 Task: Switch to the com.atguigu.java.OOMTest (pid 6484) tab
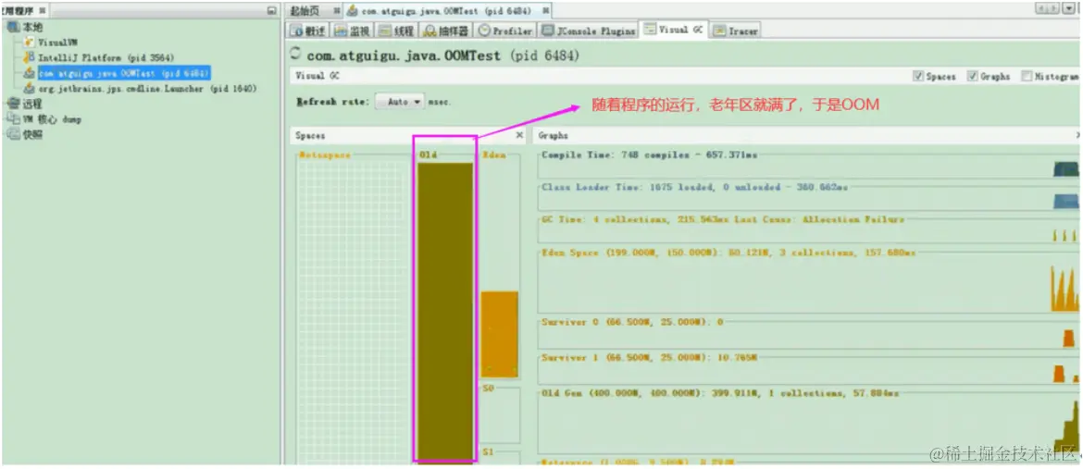[x=447, y=11]
